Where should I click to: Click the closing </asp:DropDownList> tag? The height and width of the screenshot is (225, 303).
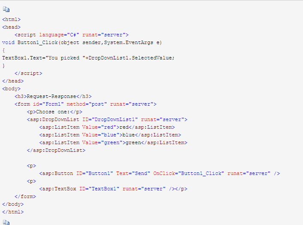point(56,151)
